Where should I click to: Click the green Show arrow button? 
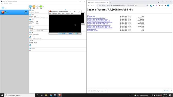click(x=41, y=6)
